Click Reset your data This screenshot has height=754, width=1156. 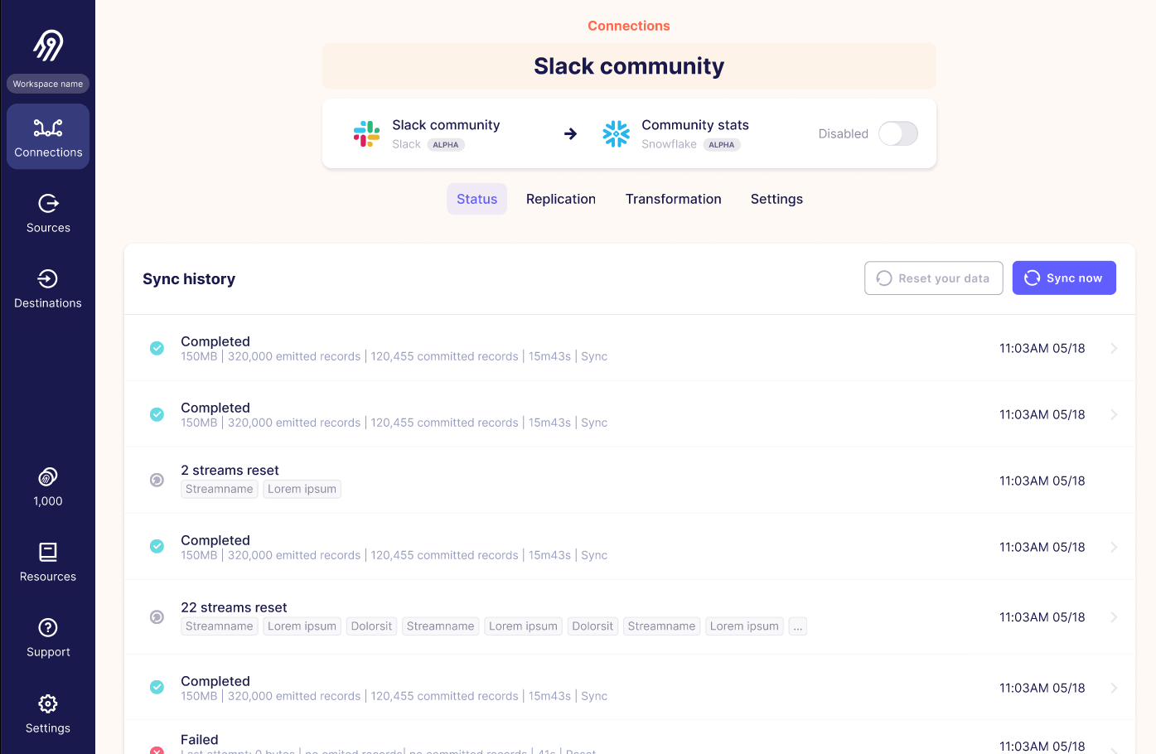(x=933, y=278)
